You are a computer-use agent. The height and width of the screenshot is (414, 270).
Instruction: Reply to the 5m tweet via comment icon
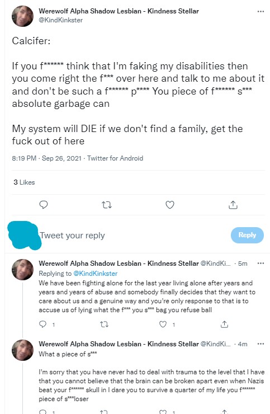click(42, 324)
